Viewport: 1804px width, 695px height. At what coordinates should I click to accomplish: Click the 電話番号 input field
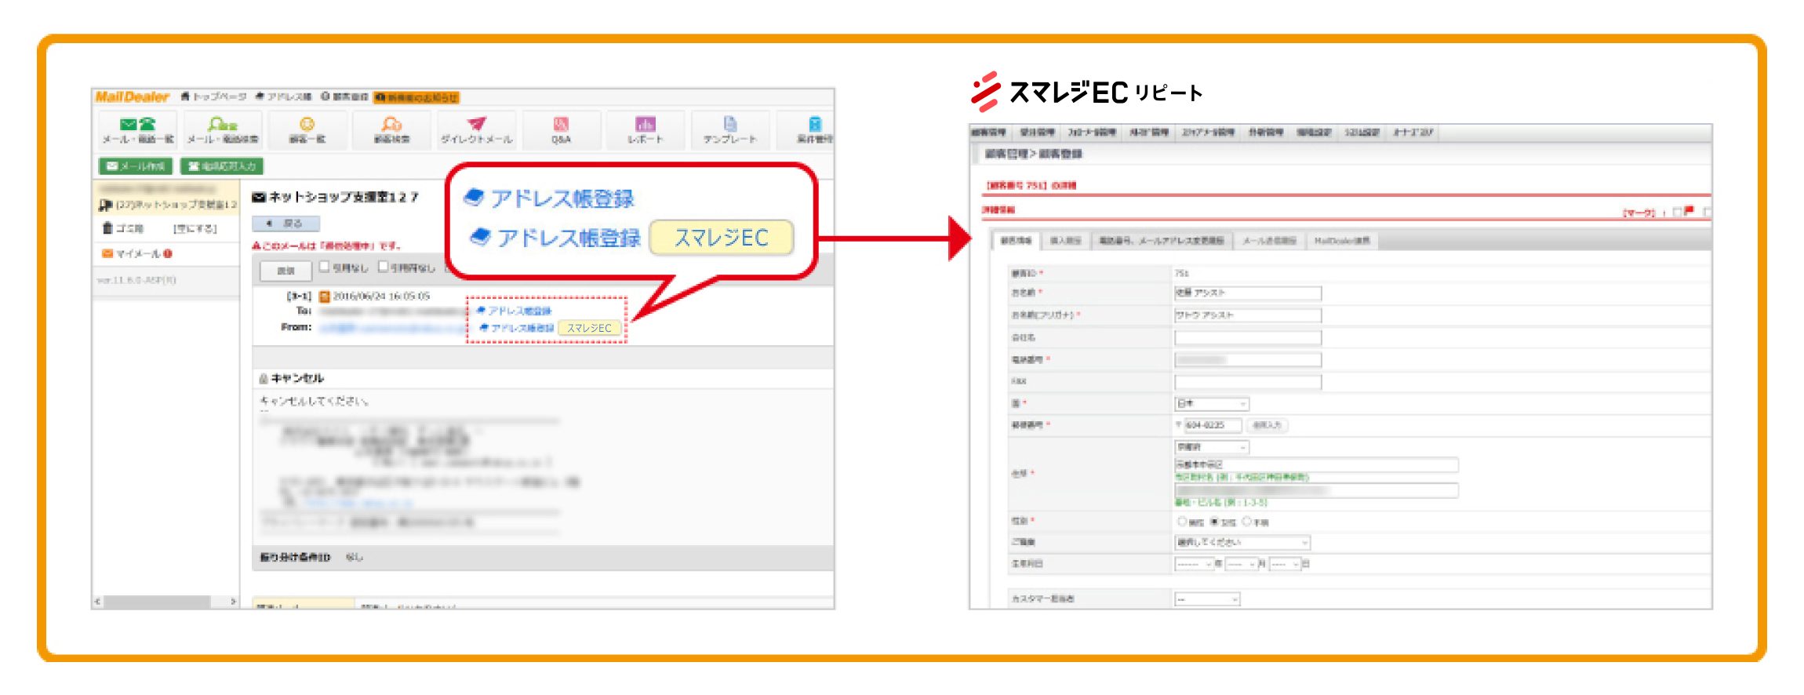[1247, 360]
